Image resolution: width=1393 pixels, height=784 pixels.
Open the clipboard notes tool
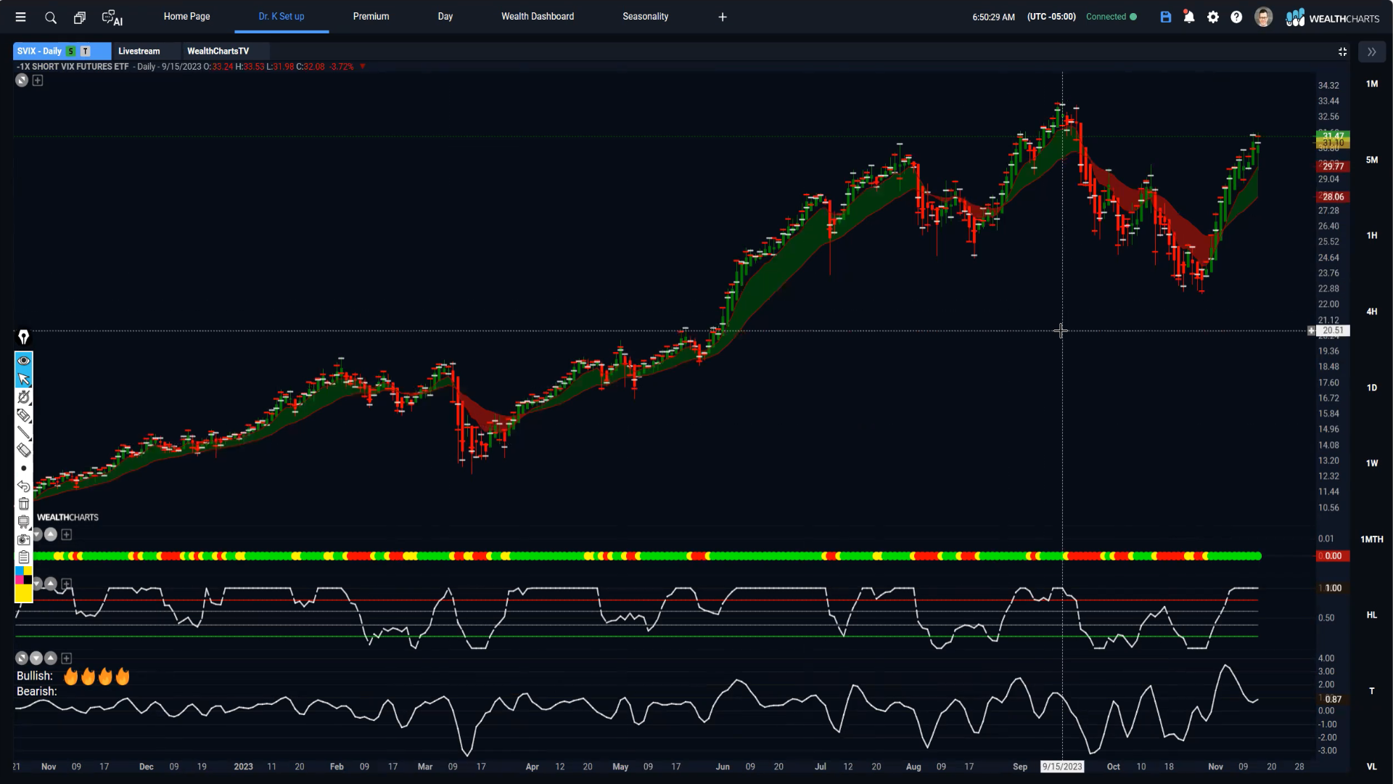pyautogui.click(x=23, y=558)
